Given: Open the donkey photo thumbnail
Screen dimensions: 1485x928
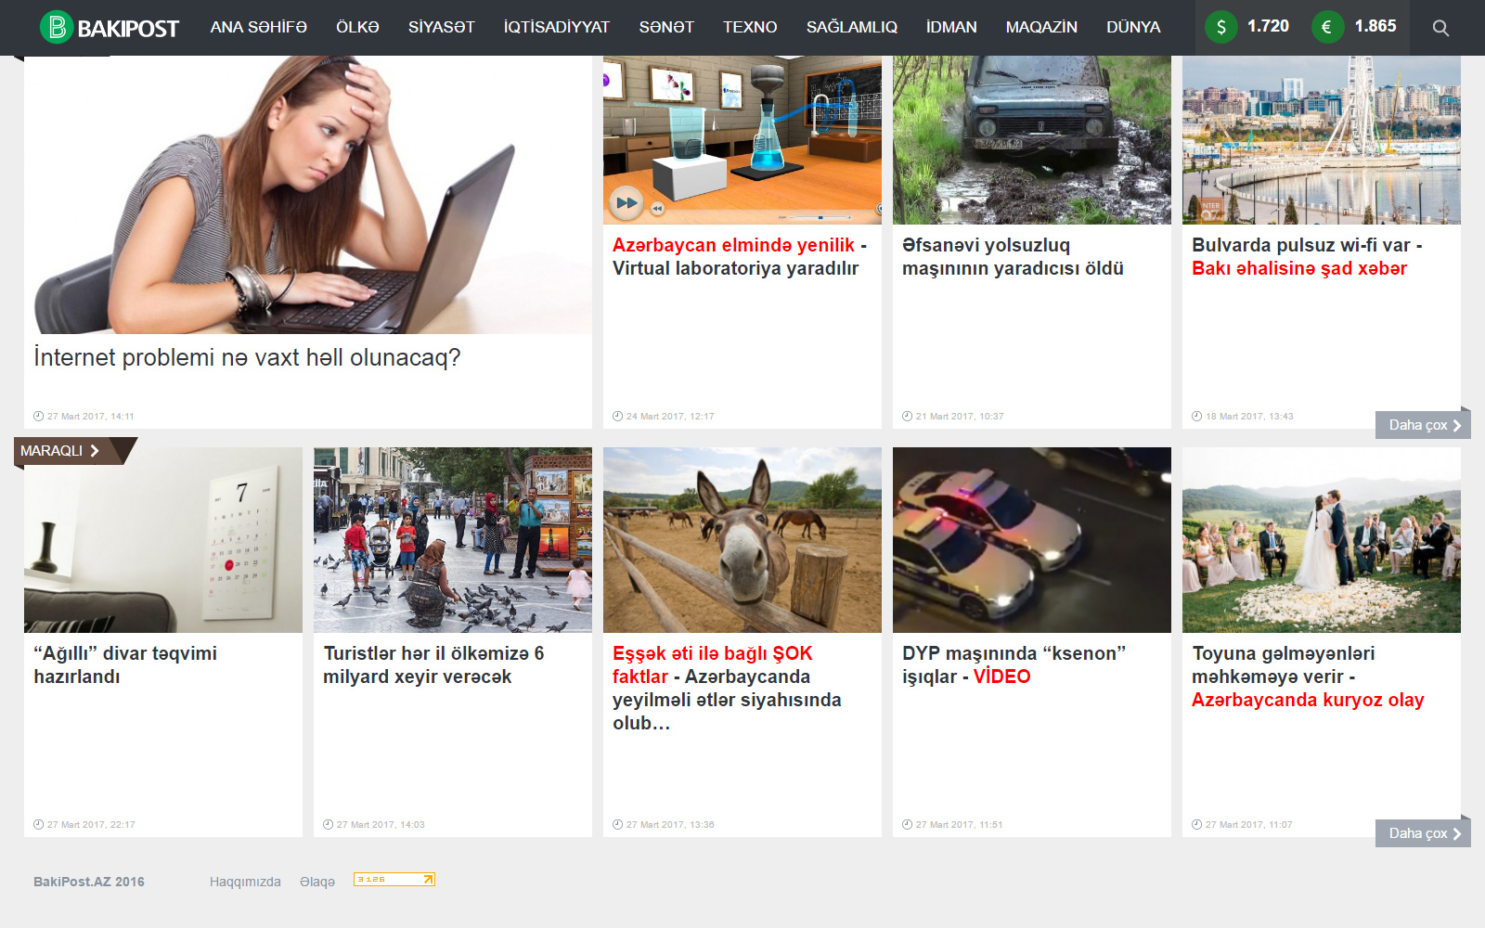Looking at the screenshot, I should [x=742, y=540].
